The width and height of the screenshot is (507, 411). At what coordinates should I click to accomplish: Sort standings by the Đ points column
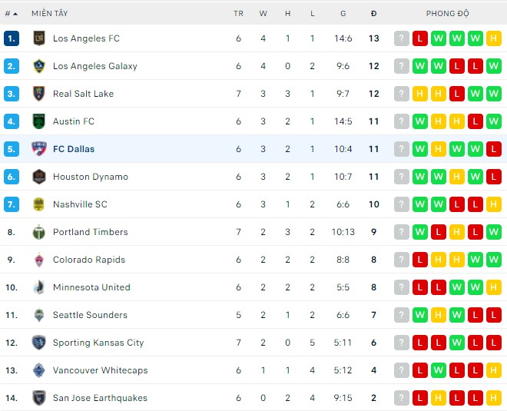tap(373, 14)
